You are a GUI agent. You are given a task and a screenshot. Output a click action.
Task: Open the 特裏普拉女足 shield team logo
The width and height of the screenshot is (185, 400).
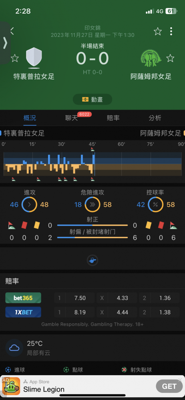(34, 58)
